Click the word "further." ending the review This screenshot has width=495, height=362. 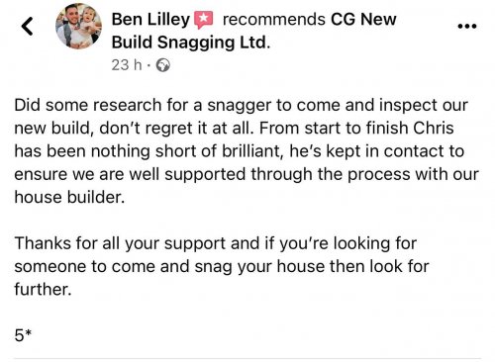click(x=43, y=289)
